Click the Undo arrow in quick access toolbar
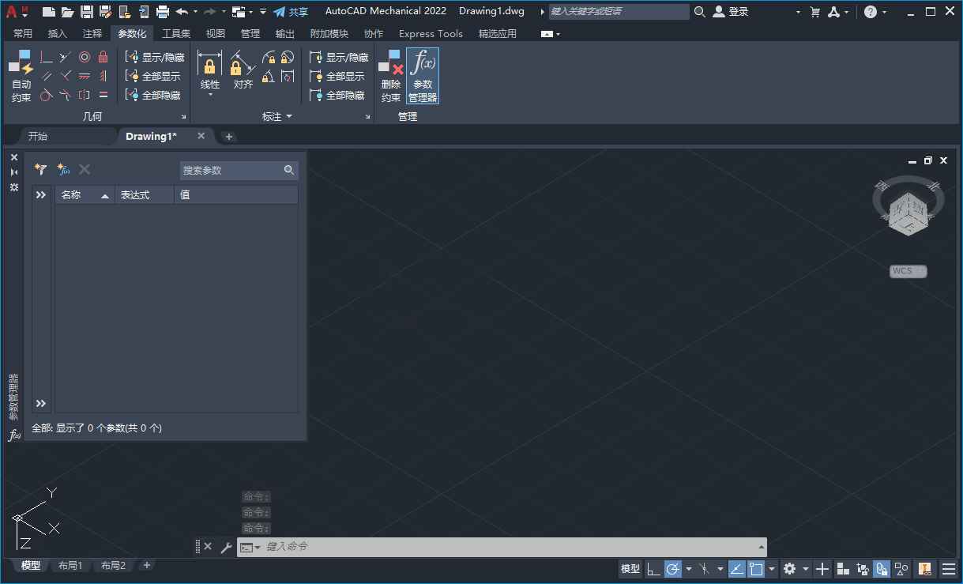 coord(182,12)
